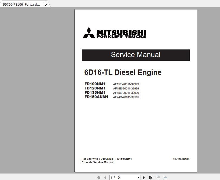Click the 6D16-TL Diesel Engine heading

click(x=123, y=72)
